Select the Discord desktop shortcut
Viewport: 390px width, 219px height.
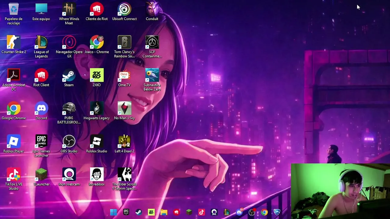pos(41,111)
